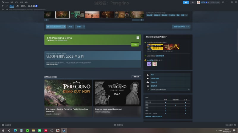Go back with the left arrow icon
The height and width of the screenshot is (133, 238).
pyautogui.click(x=3, y=6)
